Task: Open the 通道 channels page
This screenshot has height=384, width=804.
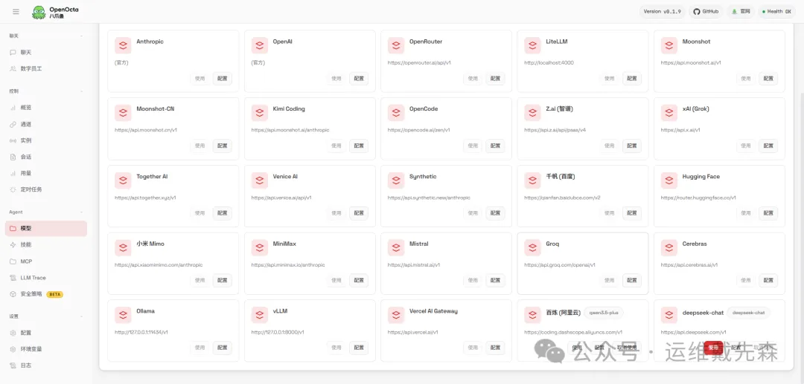Action: [45, 124]
